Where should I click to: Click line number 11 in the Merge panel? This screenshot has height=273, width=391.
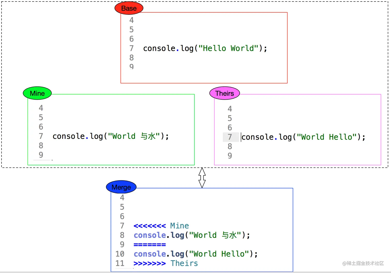[x=120, y=263]
